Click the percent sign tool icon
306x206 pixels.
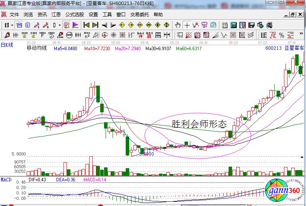pos(281,35)
